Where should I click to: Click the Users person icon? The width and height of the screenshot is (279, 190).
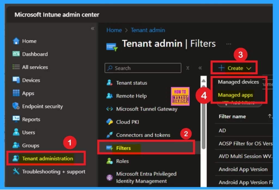pyautogui.click(x=16, y=132)
